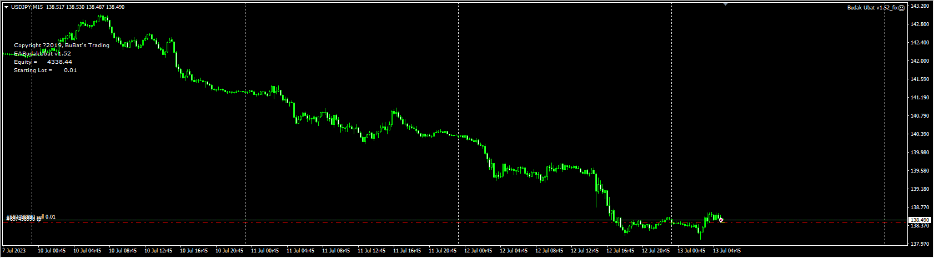The image size is (934, 258).
Task: Click the 'Equity = 4338.44' label
Action: (43, 62)
